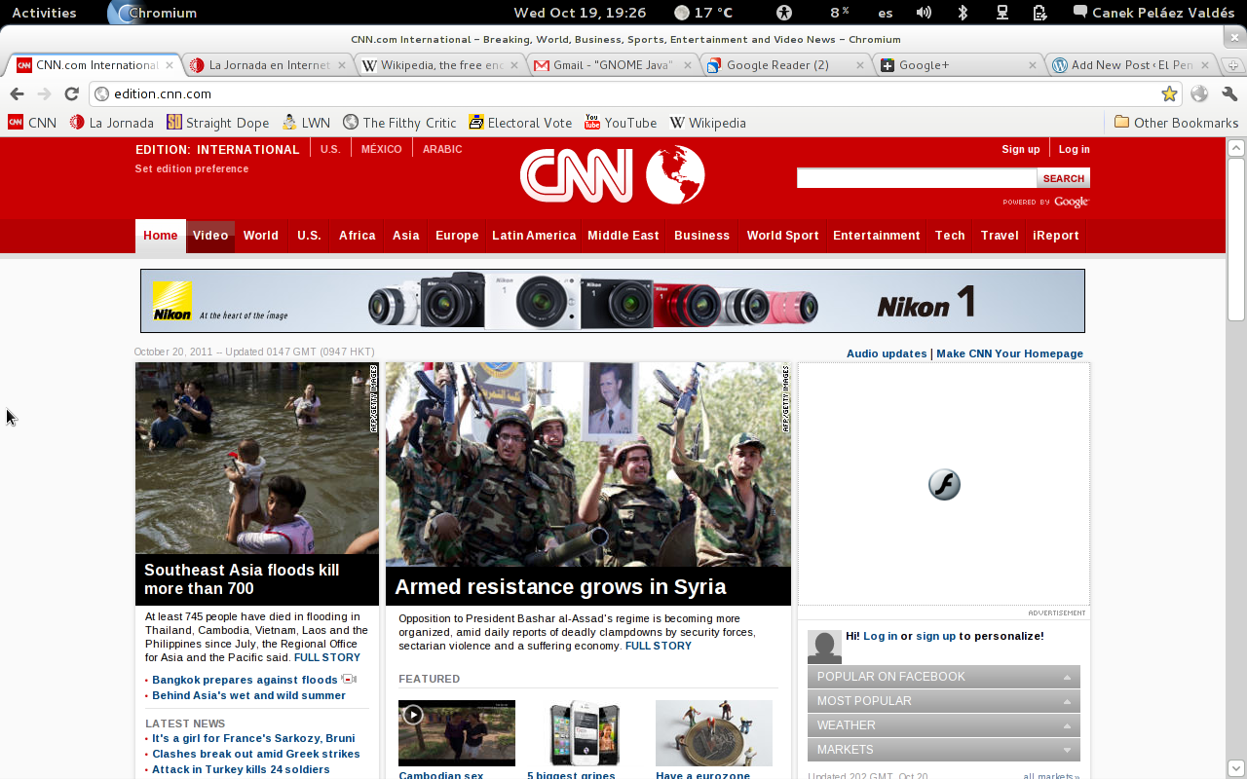The width and height of the screenshot is (1247, 779).
Task: Close the Google Reader tab
Action: (x=860, y=65)
